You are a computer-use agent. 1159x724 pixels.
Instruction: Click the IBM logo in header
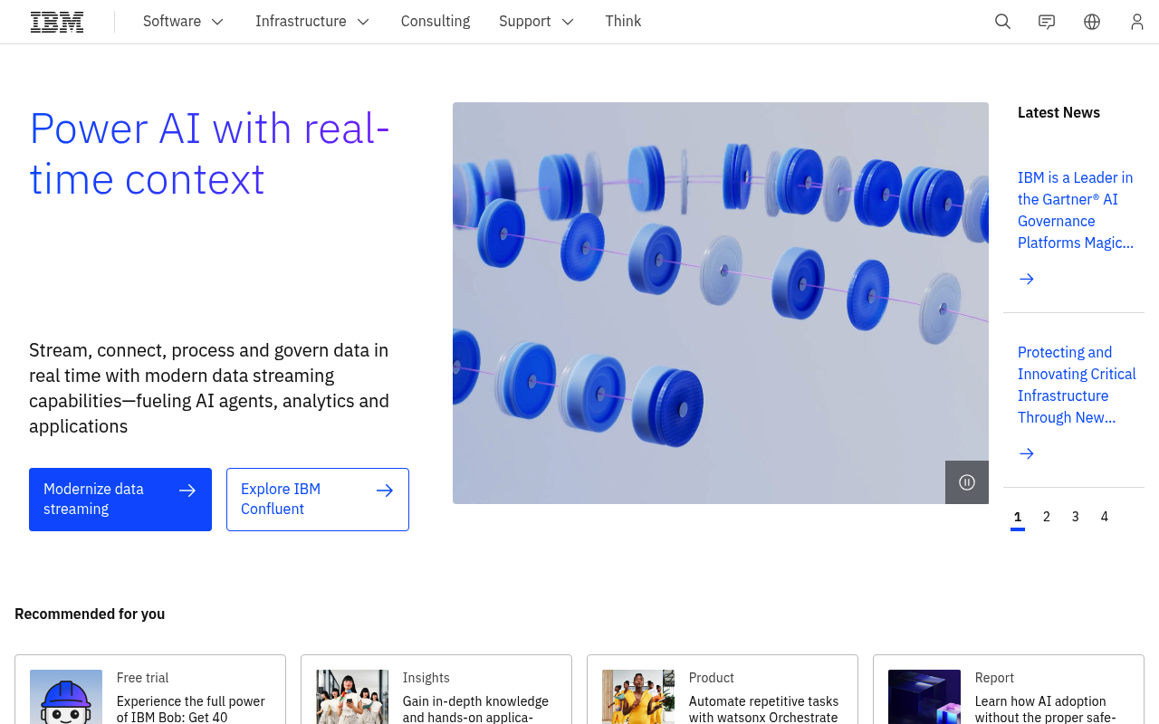point(57,22)
